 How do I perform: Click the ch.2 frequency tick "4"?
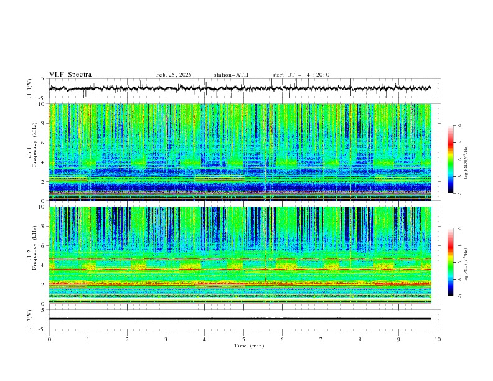44,265
